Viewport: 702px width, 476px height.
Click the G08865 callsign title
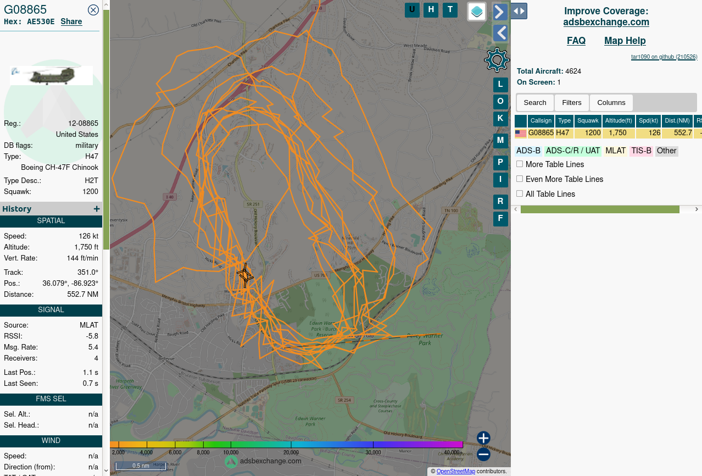click(x=25, y=9)
